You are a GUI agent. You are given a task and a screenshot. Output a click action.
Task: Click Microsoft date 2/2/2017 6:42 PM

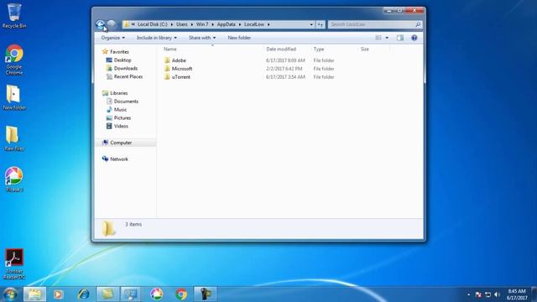click(x=284, y=69)
